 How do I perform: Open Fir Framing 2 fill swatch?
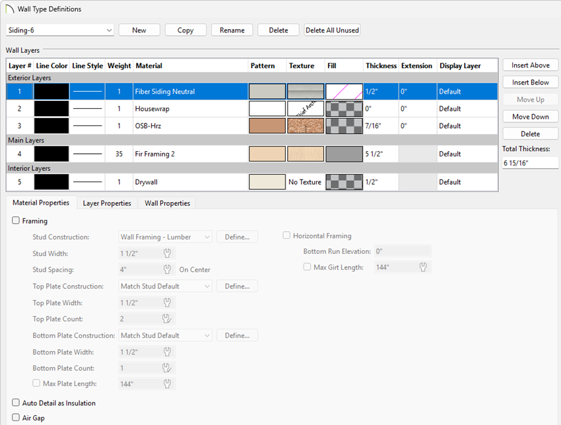(x=344, y=154)
